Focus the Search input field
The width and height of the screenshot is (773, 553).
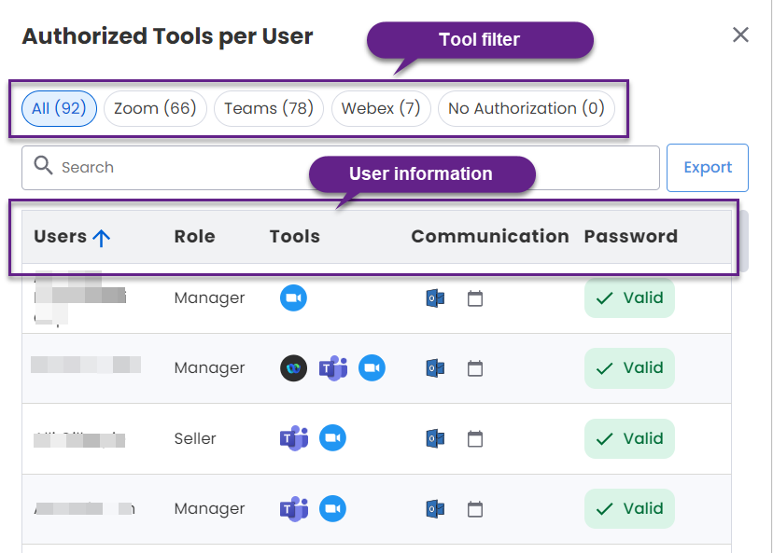click(341, 168)
